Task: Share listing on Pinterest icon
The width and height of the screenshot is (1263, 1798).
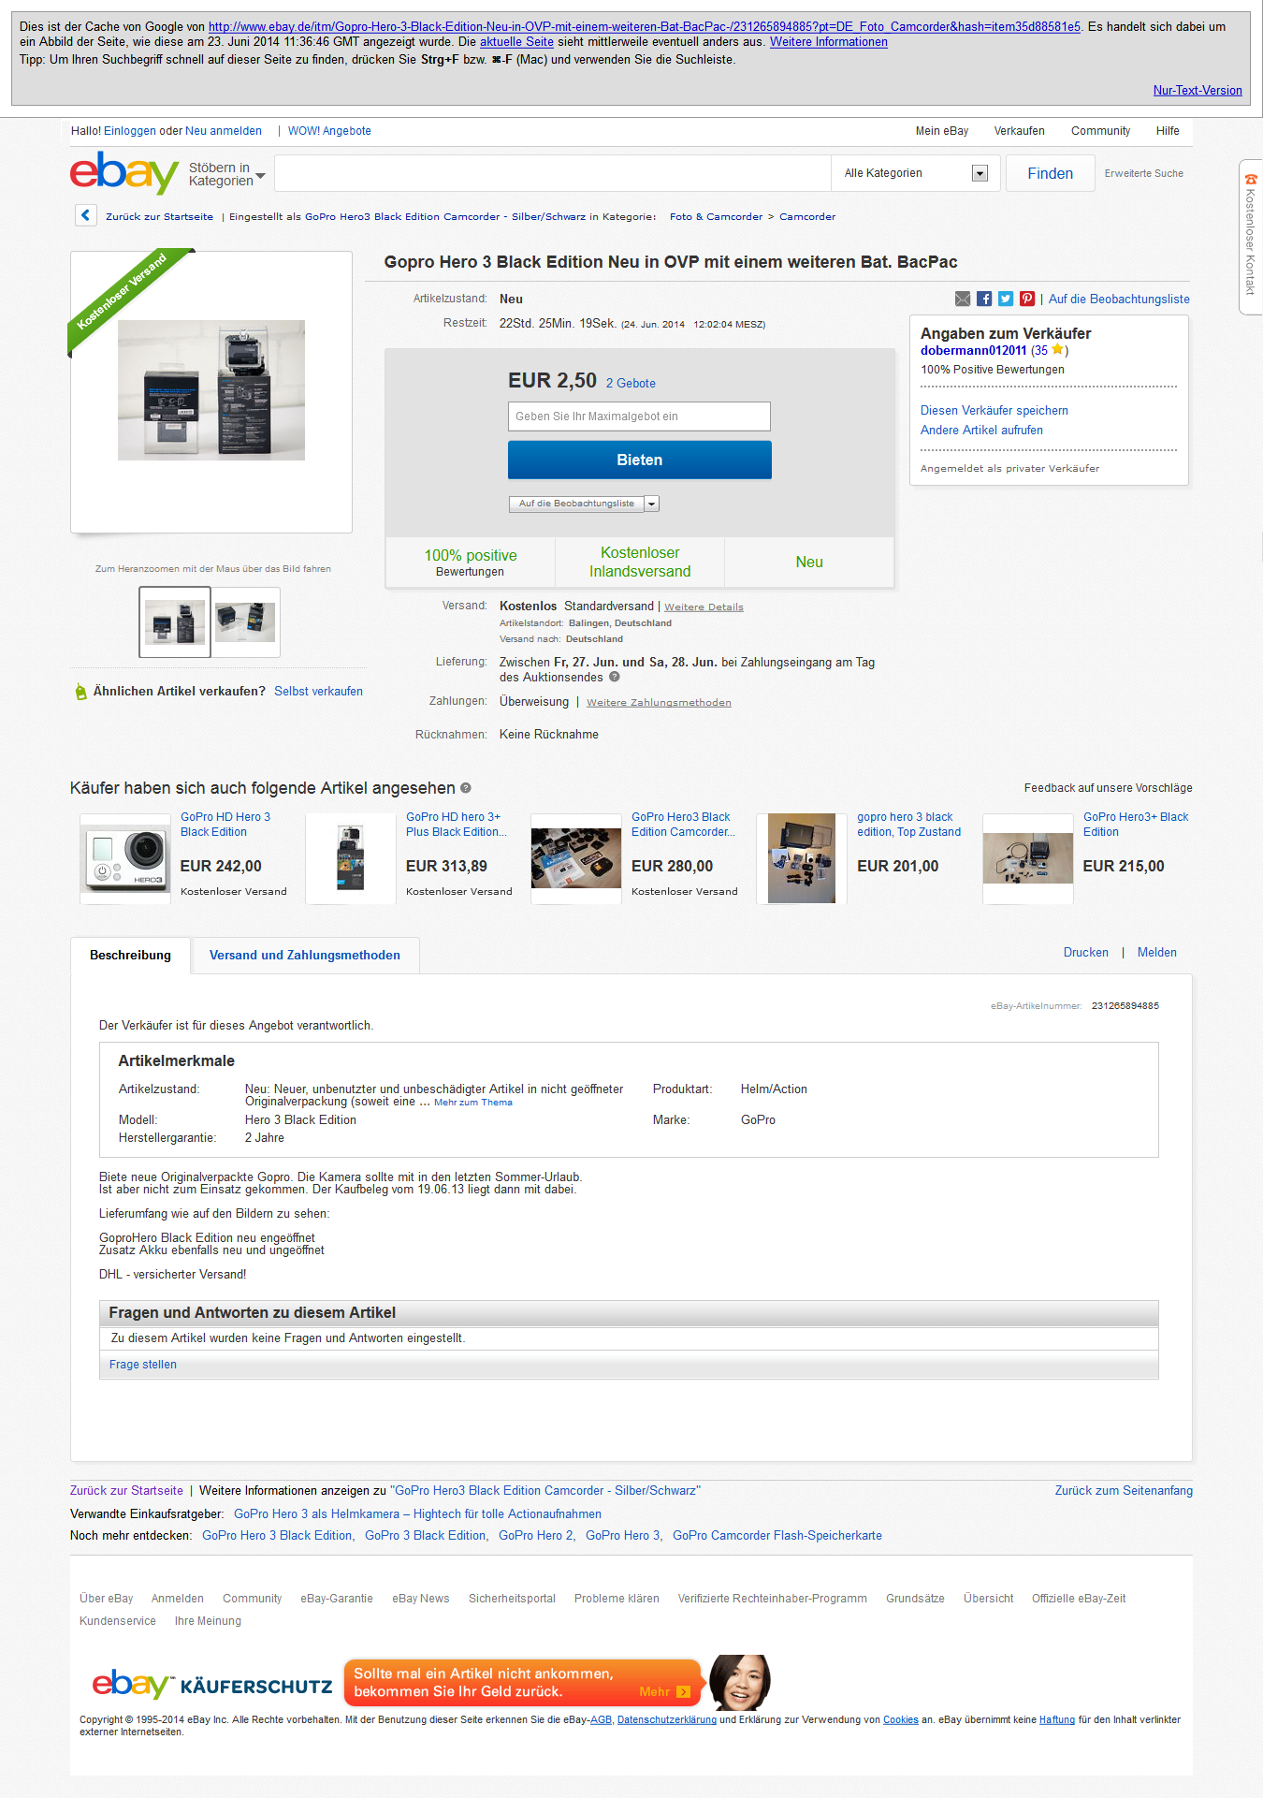Action: 1027,299
